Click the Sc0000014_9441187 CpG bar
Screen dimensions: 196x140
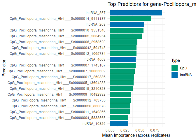click(130, 19)
